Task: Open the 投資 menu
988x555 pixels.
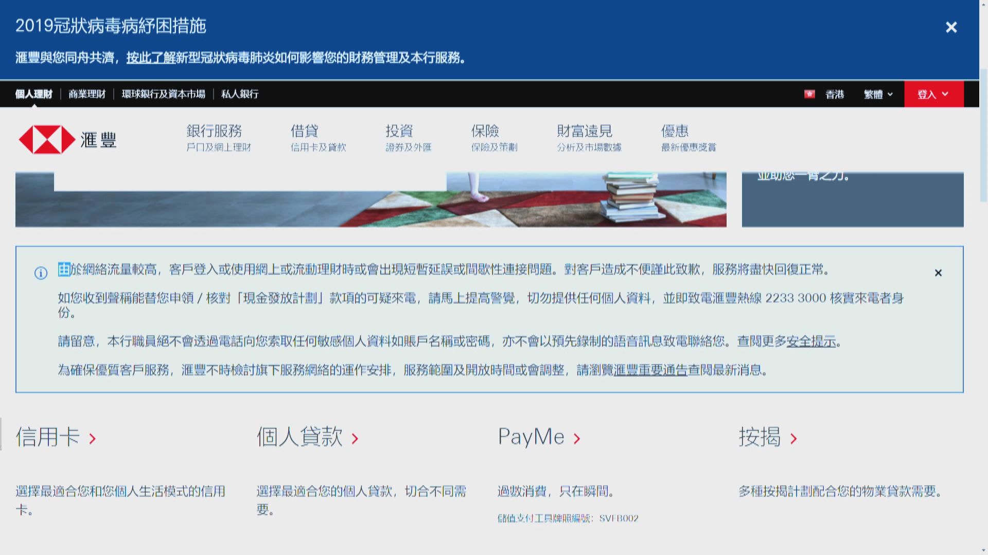Action: point(400,131)
